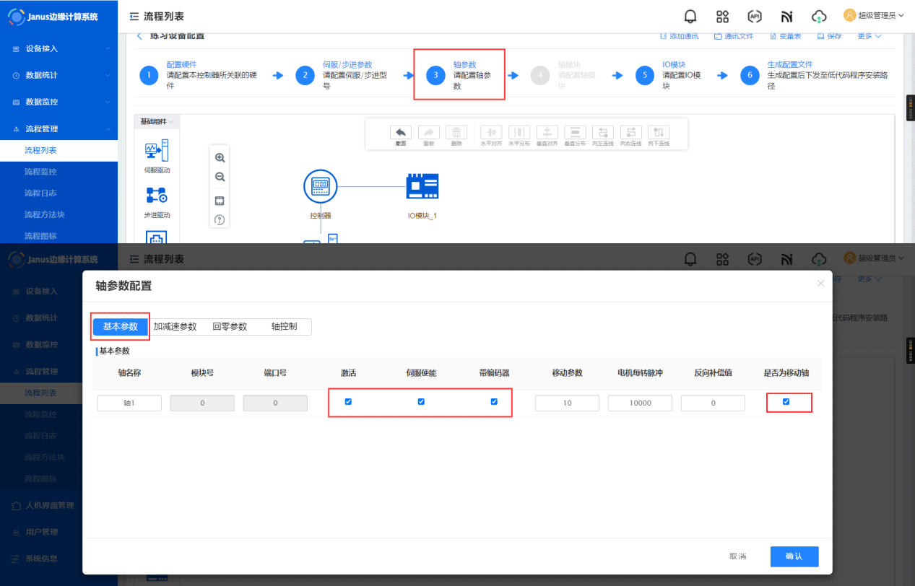This screenshot has height=586, width=915.
Task: Click the 电机每转脉冲 input field showing 10000
Action: (640, 403)
